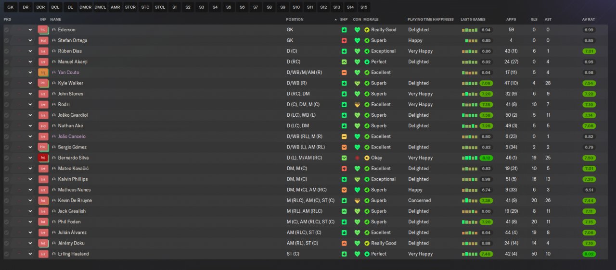Open Kevin De Bruyne's player name link
This screenshot has height=270, width=616.
75,200
